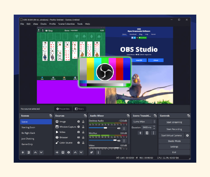Click Start Recording button
Viewport: 210px width, 177px height.
click(174, 129)
